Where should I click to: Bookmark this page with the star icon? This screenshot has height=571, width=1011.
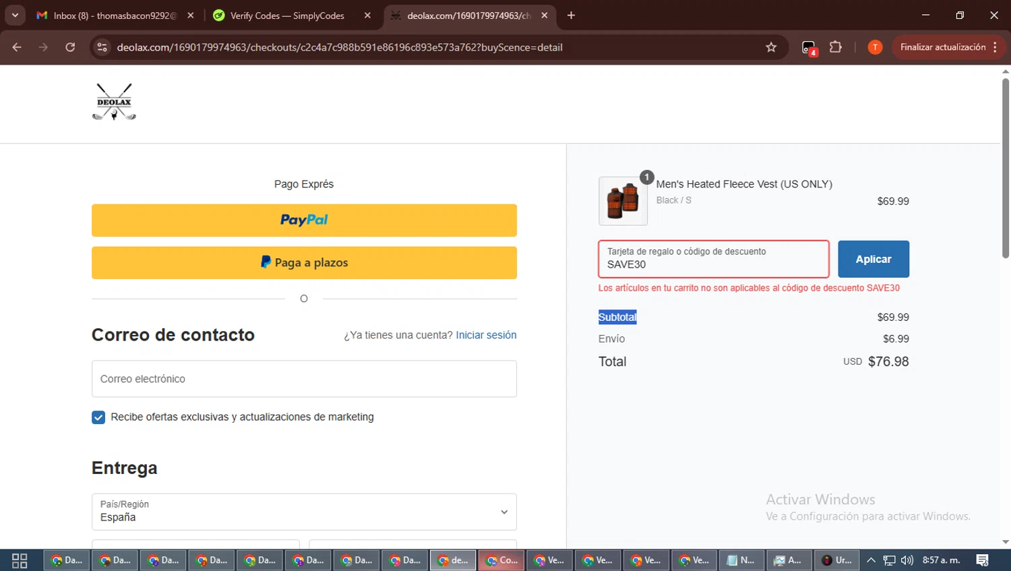[x=771, y=47]
